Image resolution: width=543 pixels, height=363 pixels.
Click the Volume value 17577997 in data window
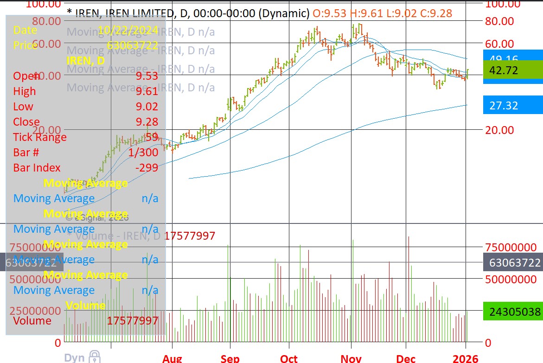pyautogui.click(x=133, y=321)
